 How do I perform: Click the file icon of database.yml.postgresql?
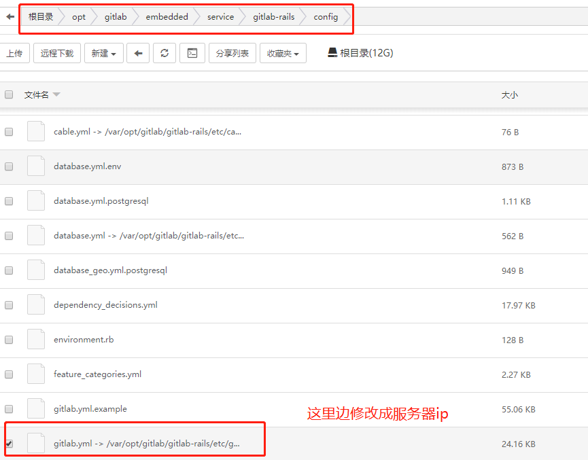pos(36,201)
